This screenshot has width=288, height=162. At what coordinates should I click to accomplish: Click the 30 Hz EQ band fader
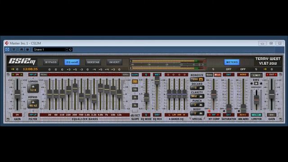(49, 94)
